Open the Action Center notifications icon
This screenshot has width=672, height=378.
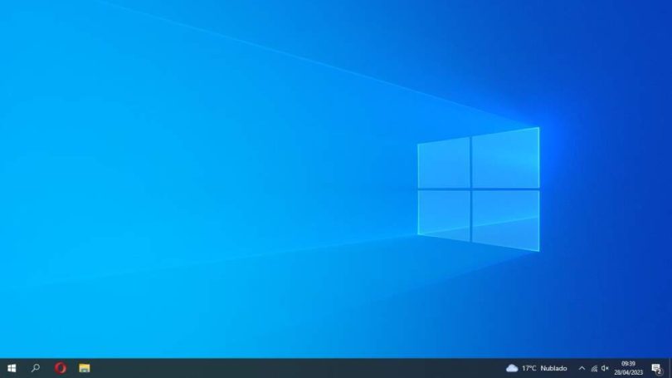click(x=656, y=368)
